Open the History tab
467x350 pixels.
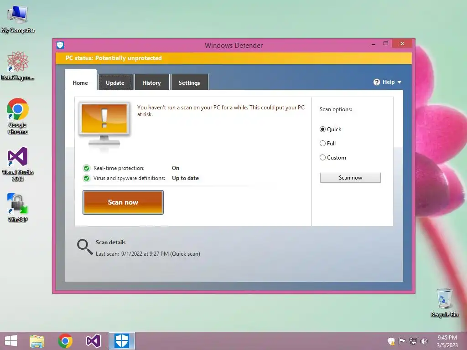[151, 83]
